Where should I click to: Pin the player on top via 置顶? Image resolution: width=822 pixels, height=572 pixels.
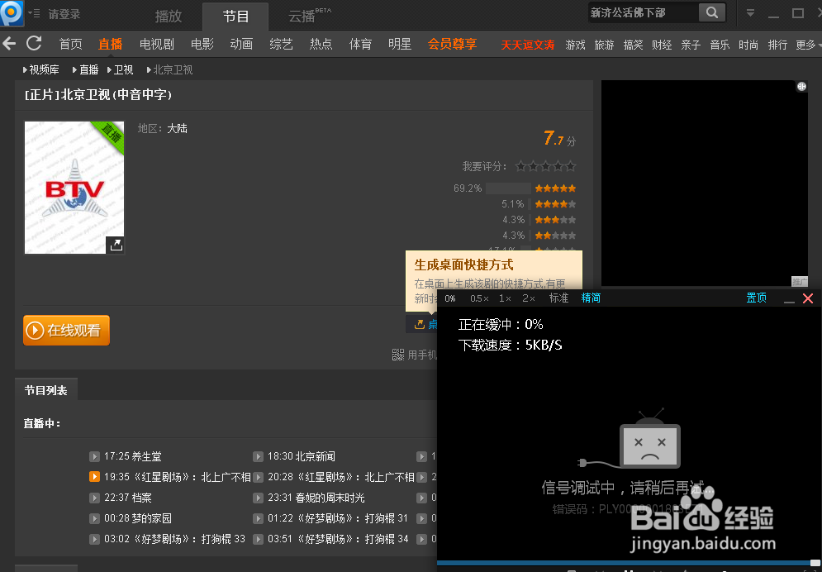(756, 298)
